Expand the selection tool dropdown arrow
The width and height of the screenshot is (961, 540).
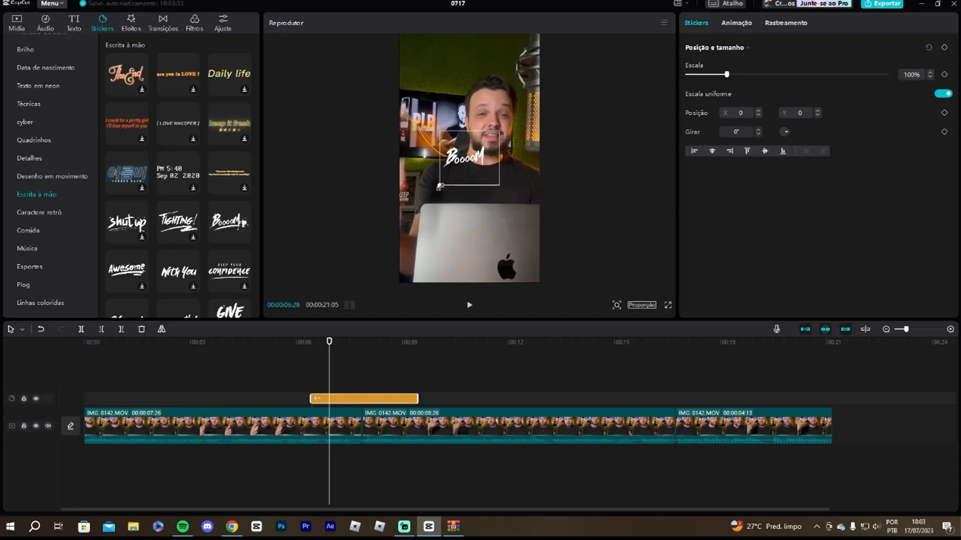[23, 329]
